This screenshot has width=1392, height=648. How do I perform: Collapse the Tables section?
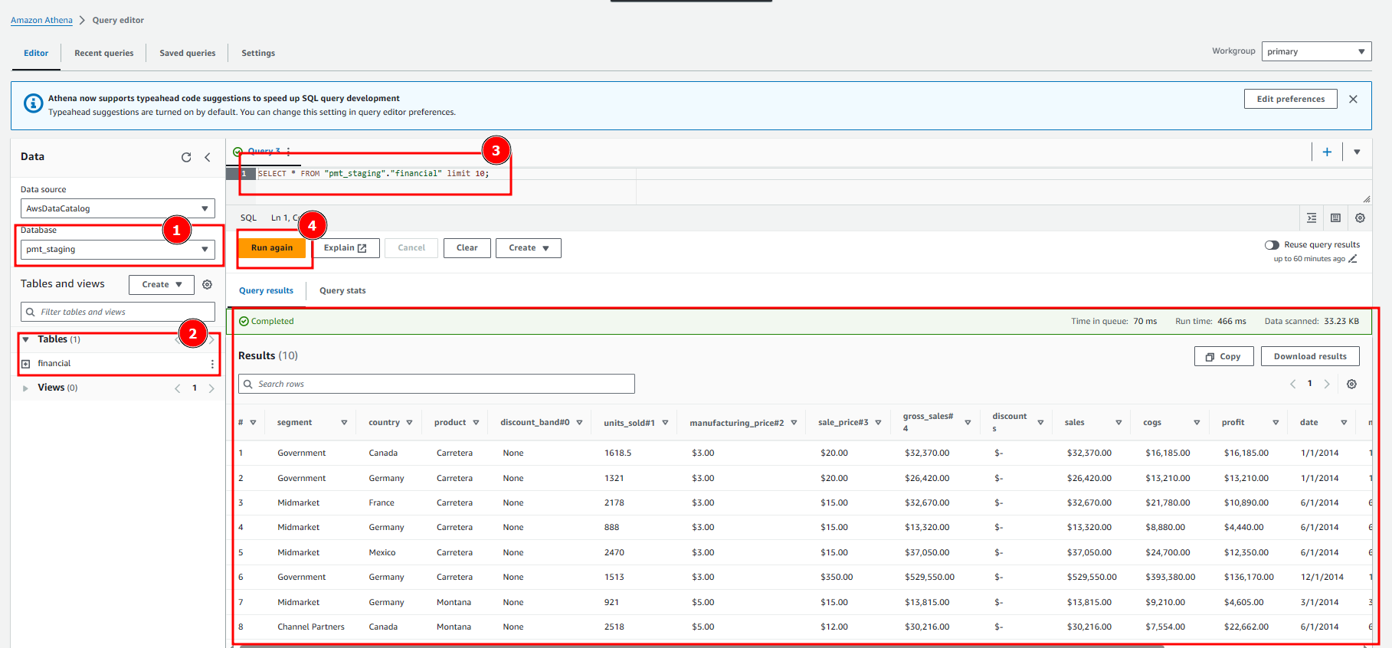(x=25, y=339)
